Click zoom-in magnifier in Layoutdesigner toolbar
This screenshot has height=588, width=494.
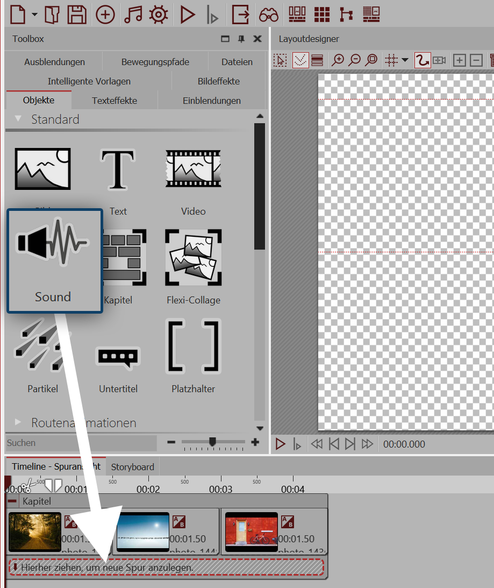[338, 60]
